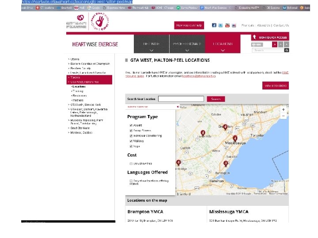This screenshot has width=318, height=238.
Task: Expand UOHI Quick Access panel
Action: 270,37
